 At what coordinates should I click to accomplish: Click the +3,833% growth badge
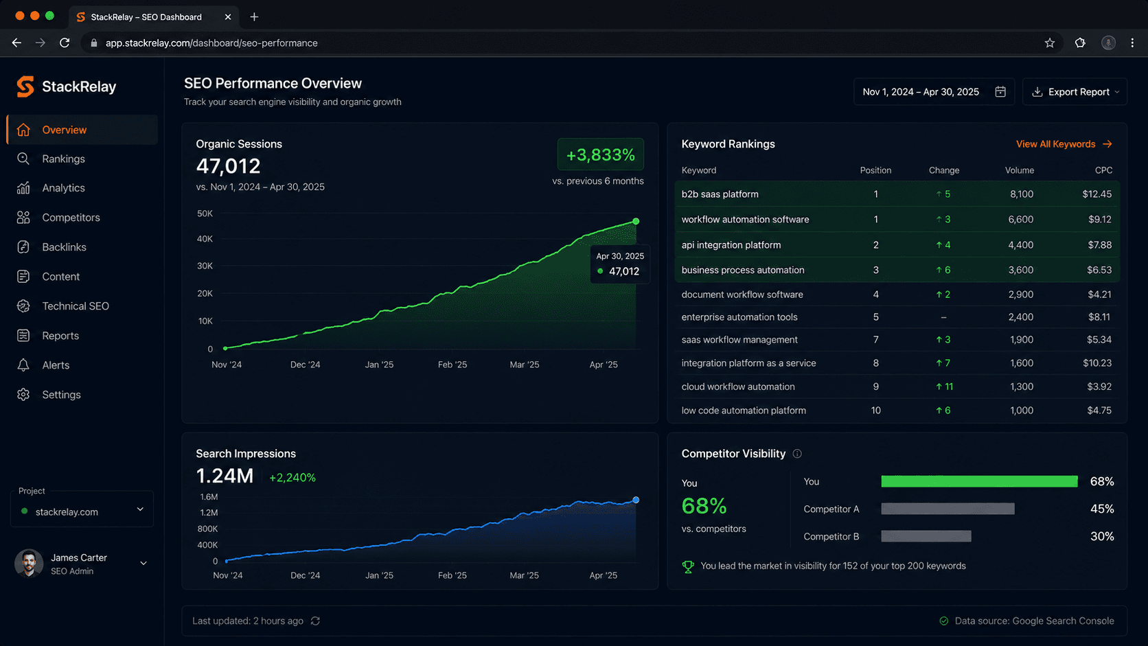pyautogui.click(x=601, y=155)
